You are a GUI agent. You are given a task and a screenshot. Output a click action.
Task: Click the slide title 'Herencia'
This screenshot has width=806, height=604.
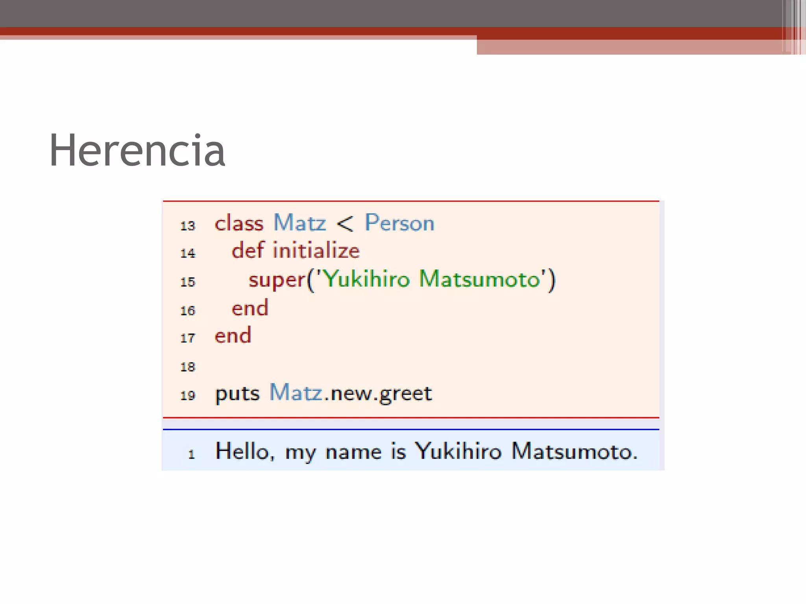coord(137,150)
